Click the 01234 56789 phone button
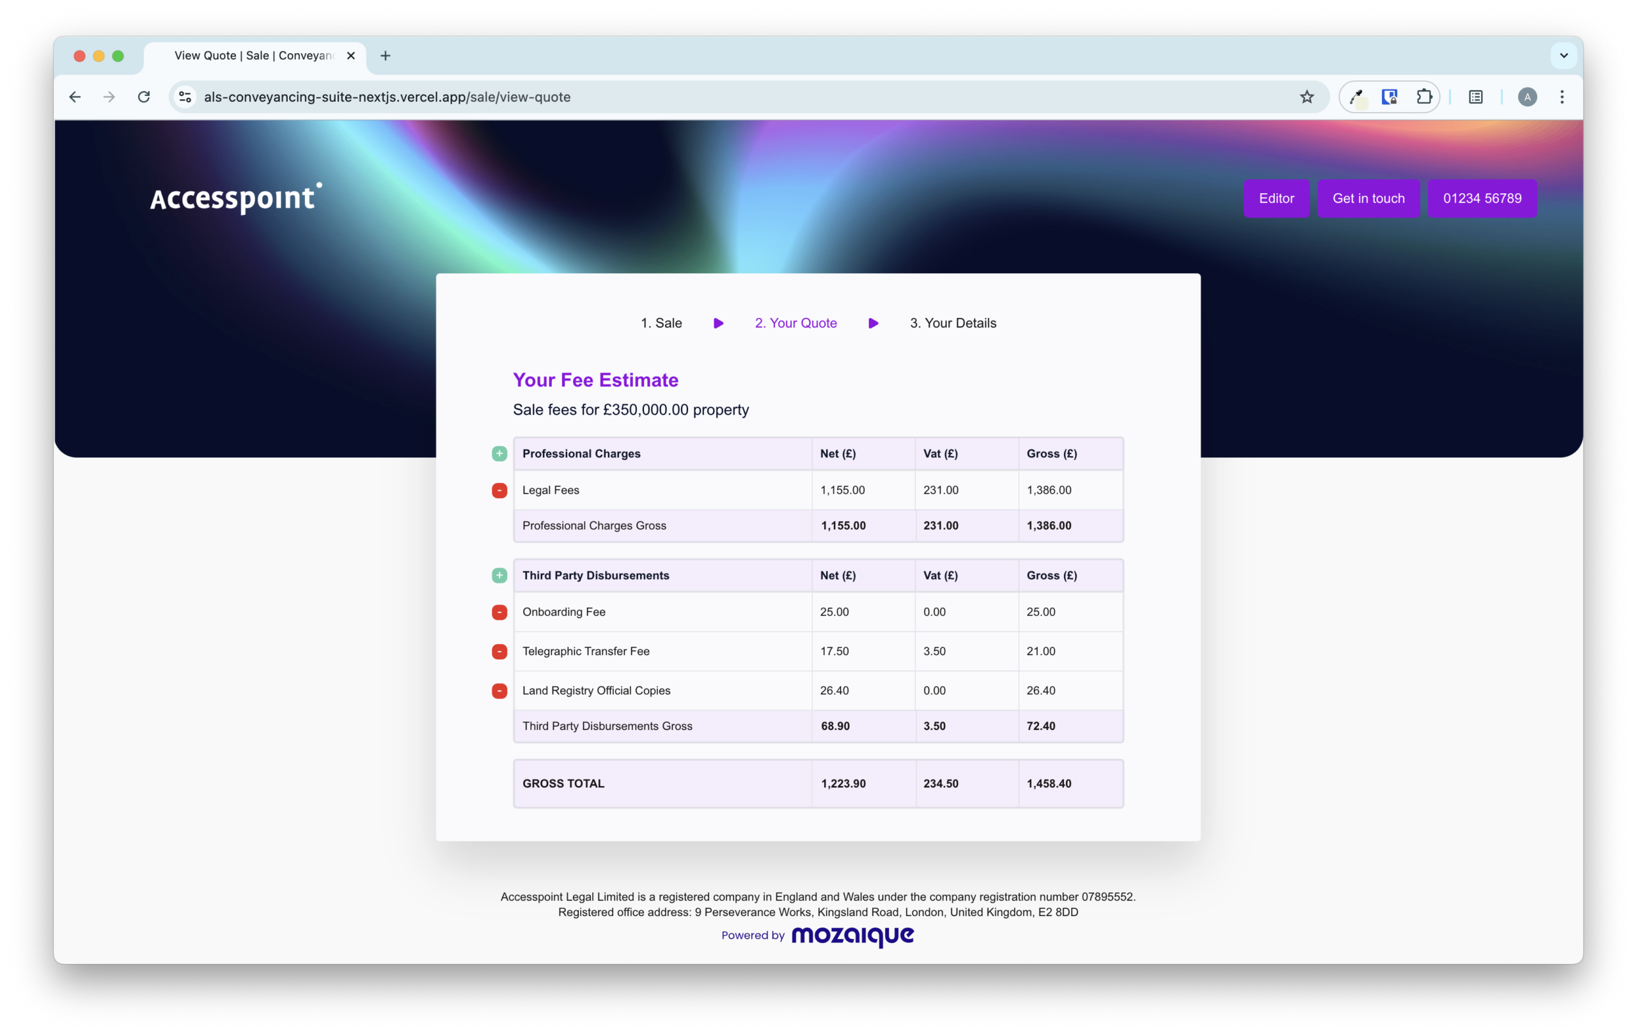This screenshot has height=1035, width=1637. (1482, 198)
